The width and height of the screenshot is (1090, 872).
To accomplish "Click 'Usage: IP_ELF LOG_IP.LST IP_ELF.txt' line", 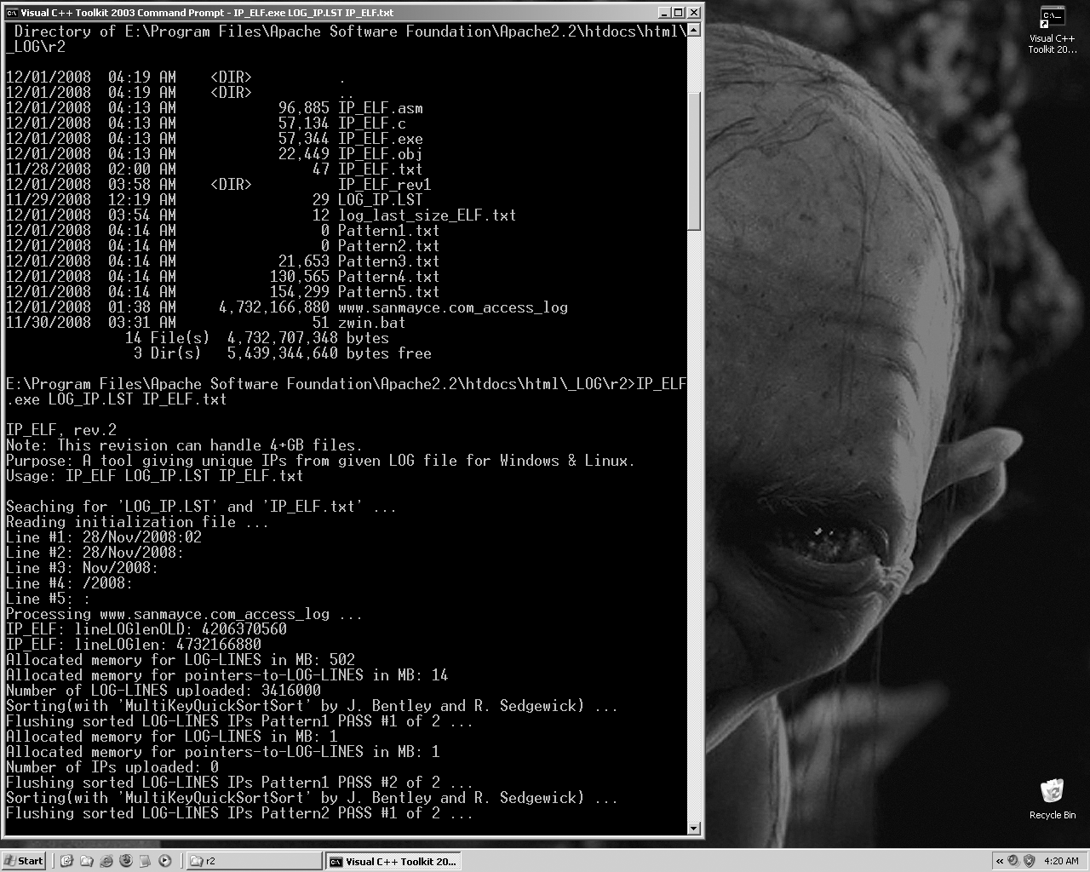I will click(x=155, y=476).
